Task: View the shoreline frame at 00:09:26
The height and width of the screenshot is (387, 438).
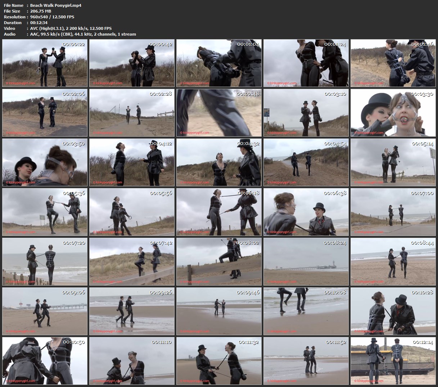Action: coord(132,311)
